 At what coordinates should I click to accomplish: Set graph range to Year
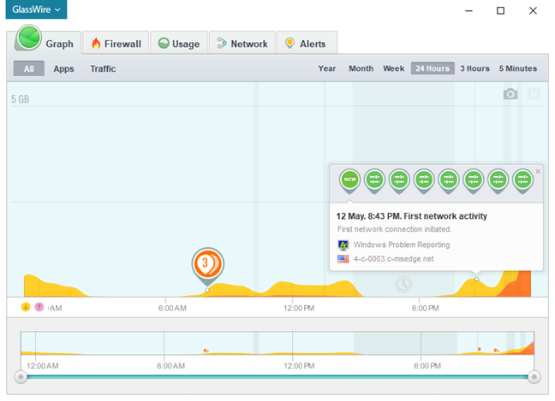pos(327,68)
